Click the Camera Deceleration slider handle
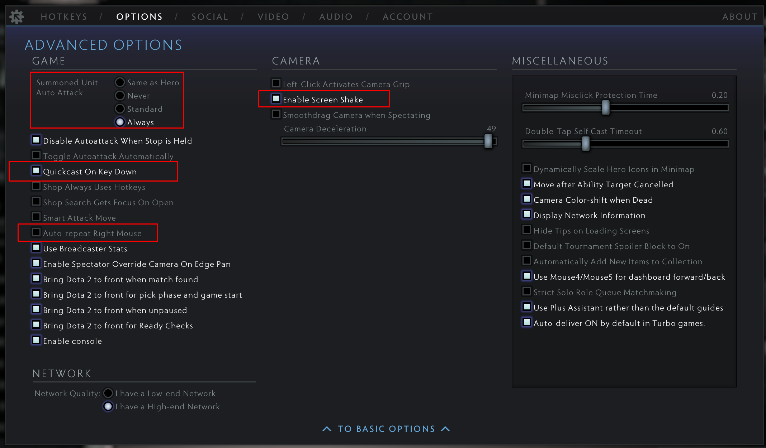The image size is (766, 448). click(x=488, y=141)
